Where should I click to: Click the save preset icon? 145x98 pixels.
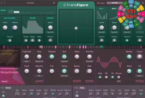[54, 3]
